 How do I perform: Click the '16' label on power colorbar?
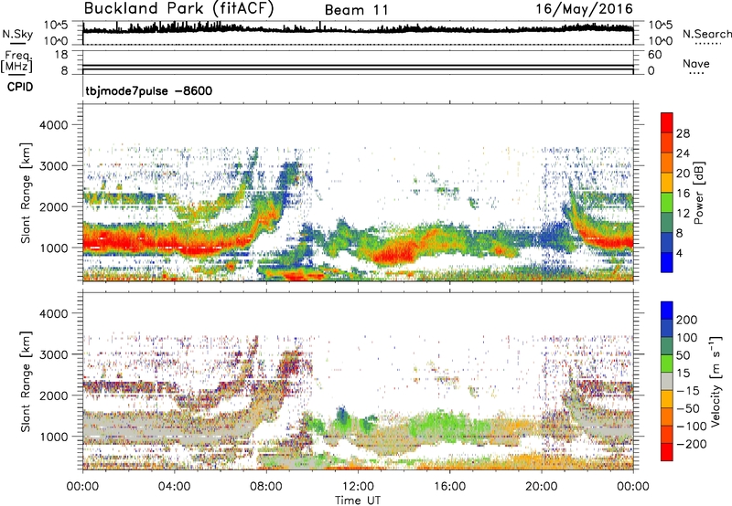pyautogui.click(x=683, y=194)
